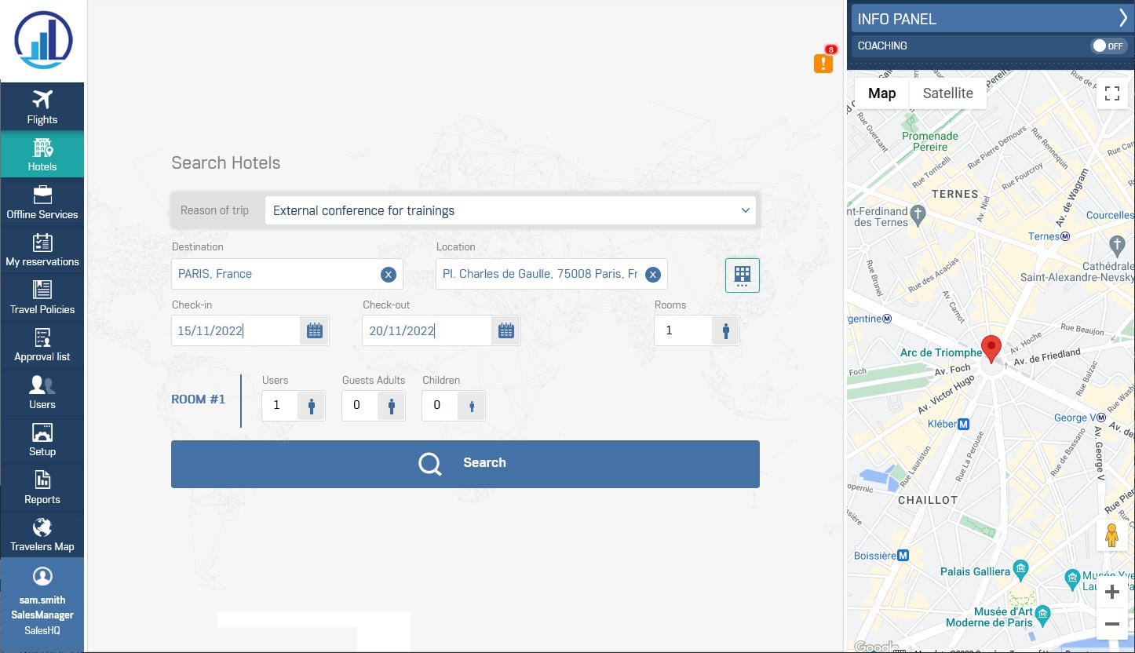The image size is (1135, 653).
Task: Collapse the Info Panel chevron
Action: tap(1122, 19)
